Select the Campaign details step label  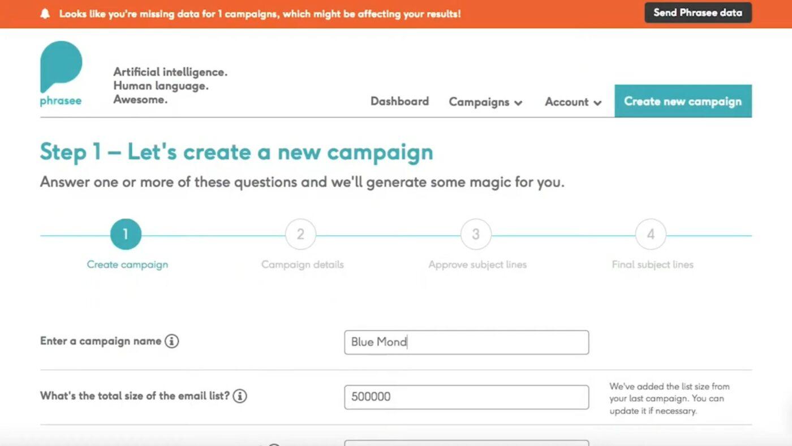coord(302,265)
